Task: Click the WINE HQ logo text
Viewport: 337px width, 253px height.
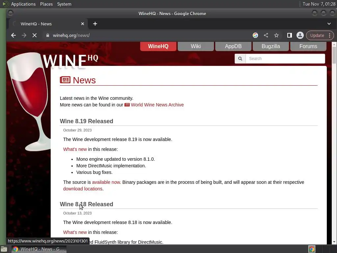Action: coord(70,61)
